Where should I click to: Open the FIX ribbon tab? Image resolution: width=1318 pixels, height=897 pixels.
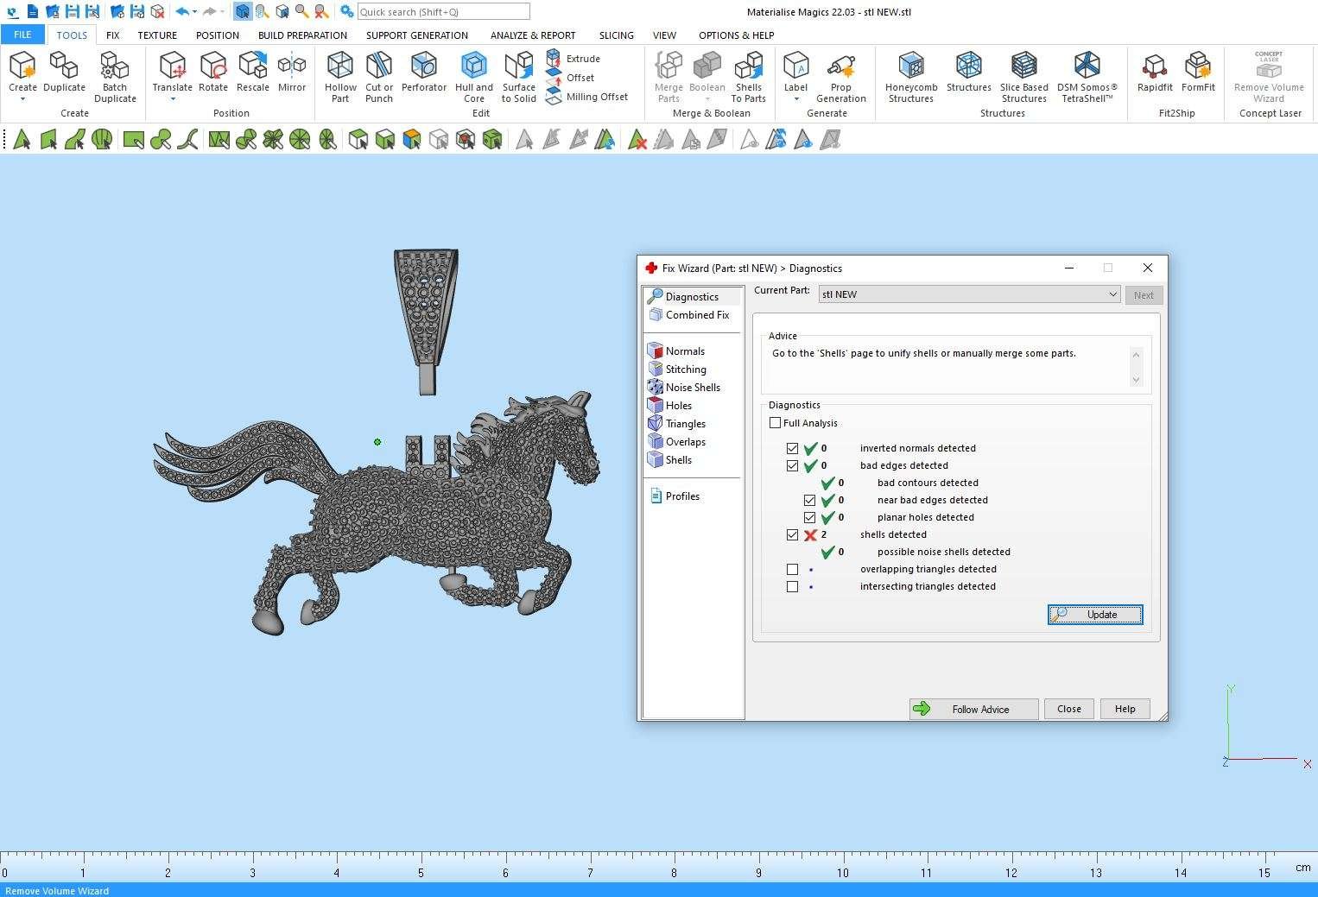coord(112,35)
